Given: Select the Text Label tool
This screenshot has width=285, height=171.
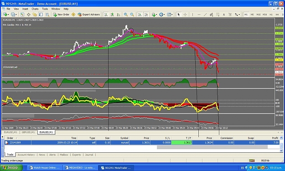Looking at the screenshot, I should (x=230, y=15).
